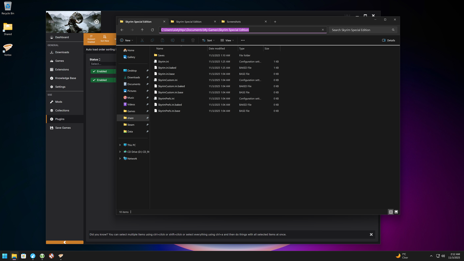
Task: Click the Details button in Explorer
Action: pos(388,40)
